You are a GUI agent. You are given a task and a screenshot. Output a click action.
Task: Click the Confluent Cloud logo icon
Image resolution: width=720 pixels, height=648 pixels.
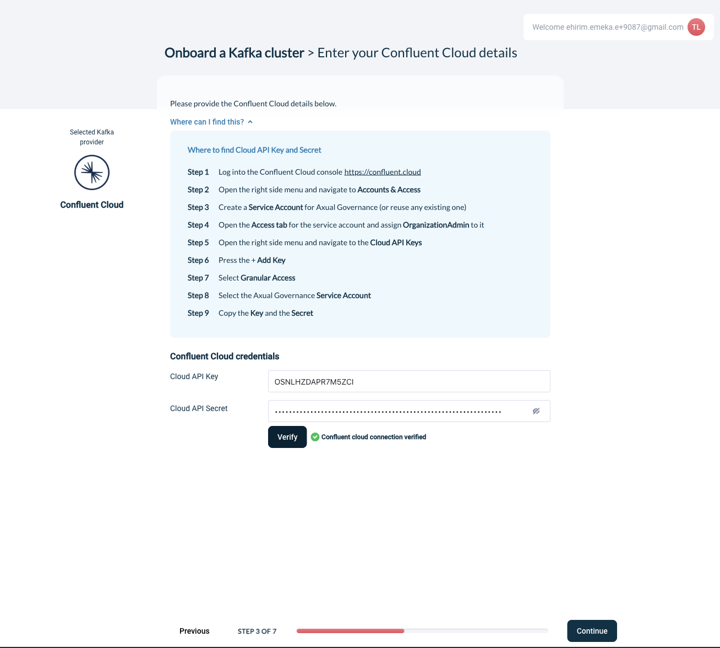click(x=92, y=172)
